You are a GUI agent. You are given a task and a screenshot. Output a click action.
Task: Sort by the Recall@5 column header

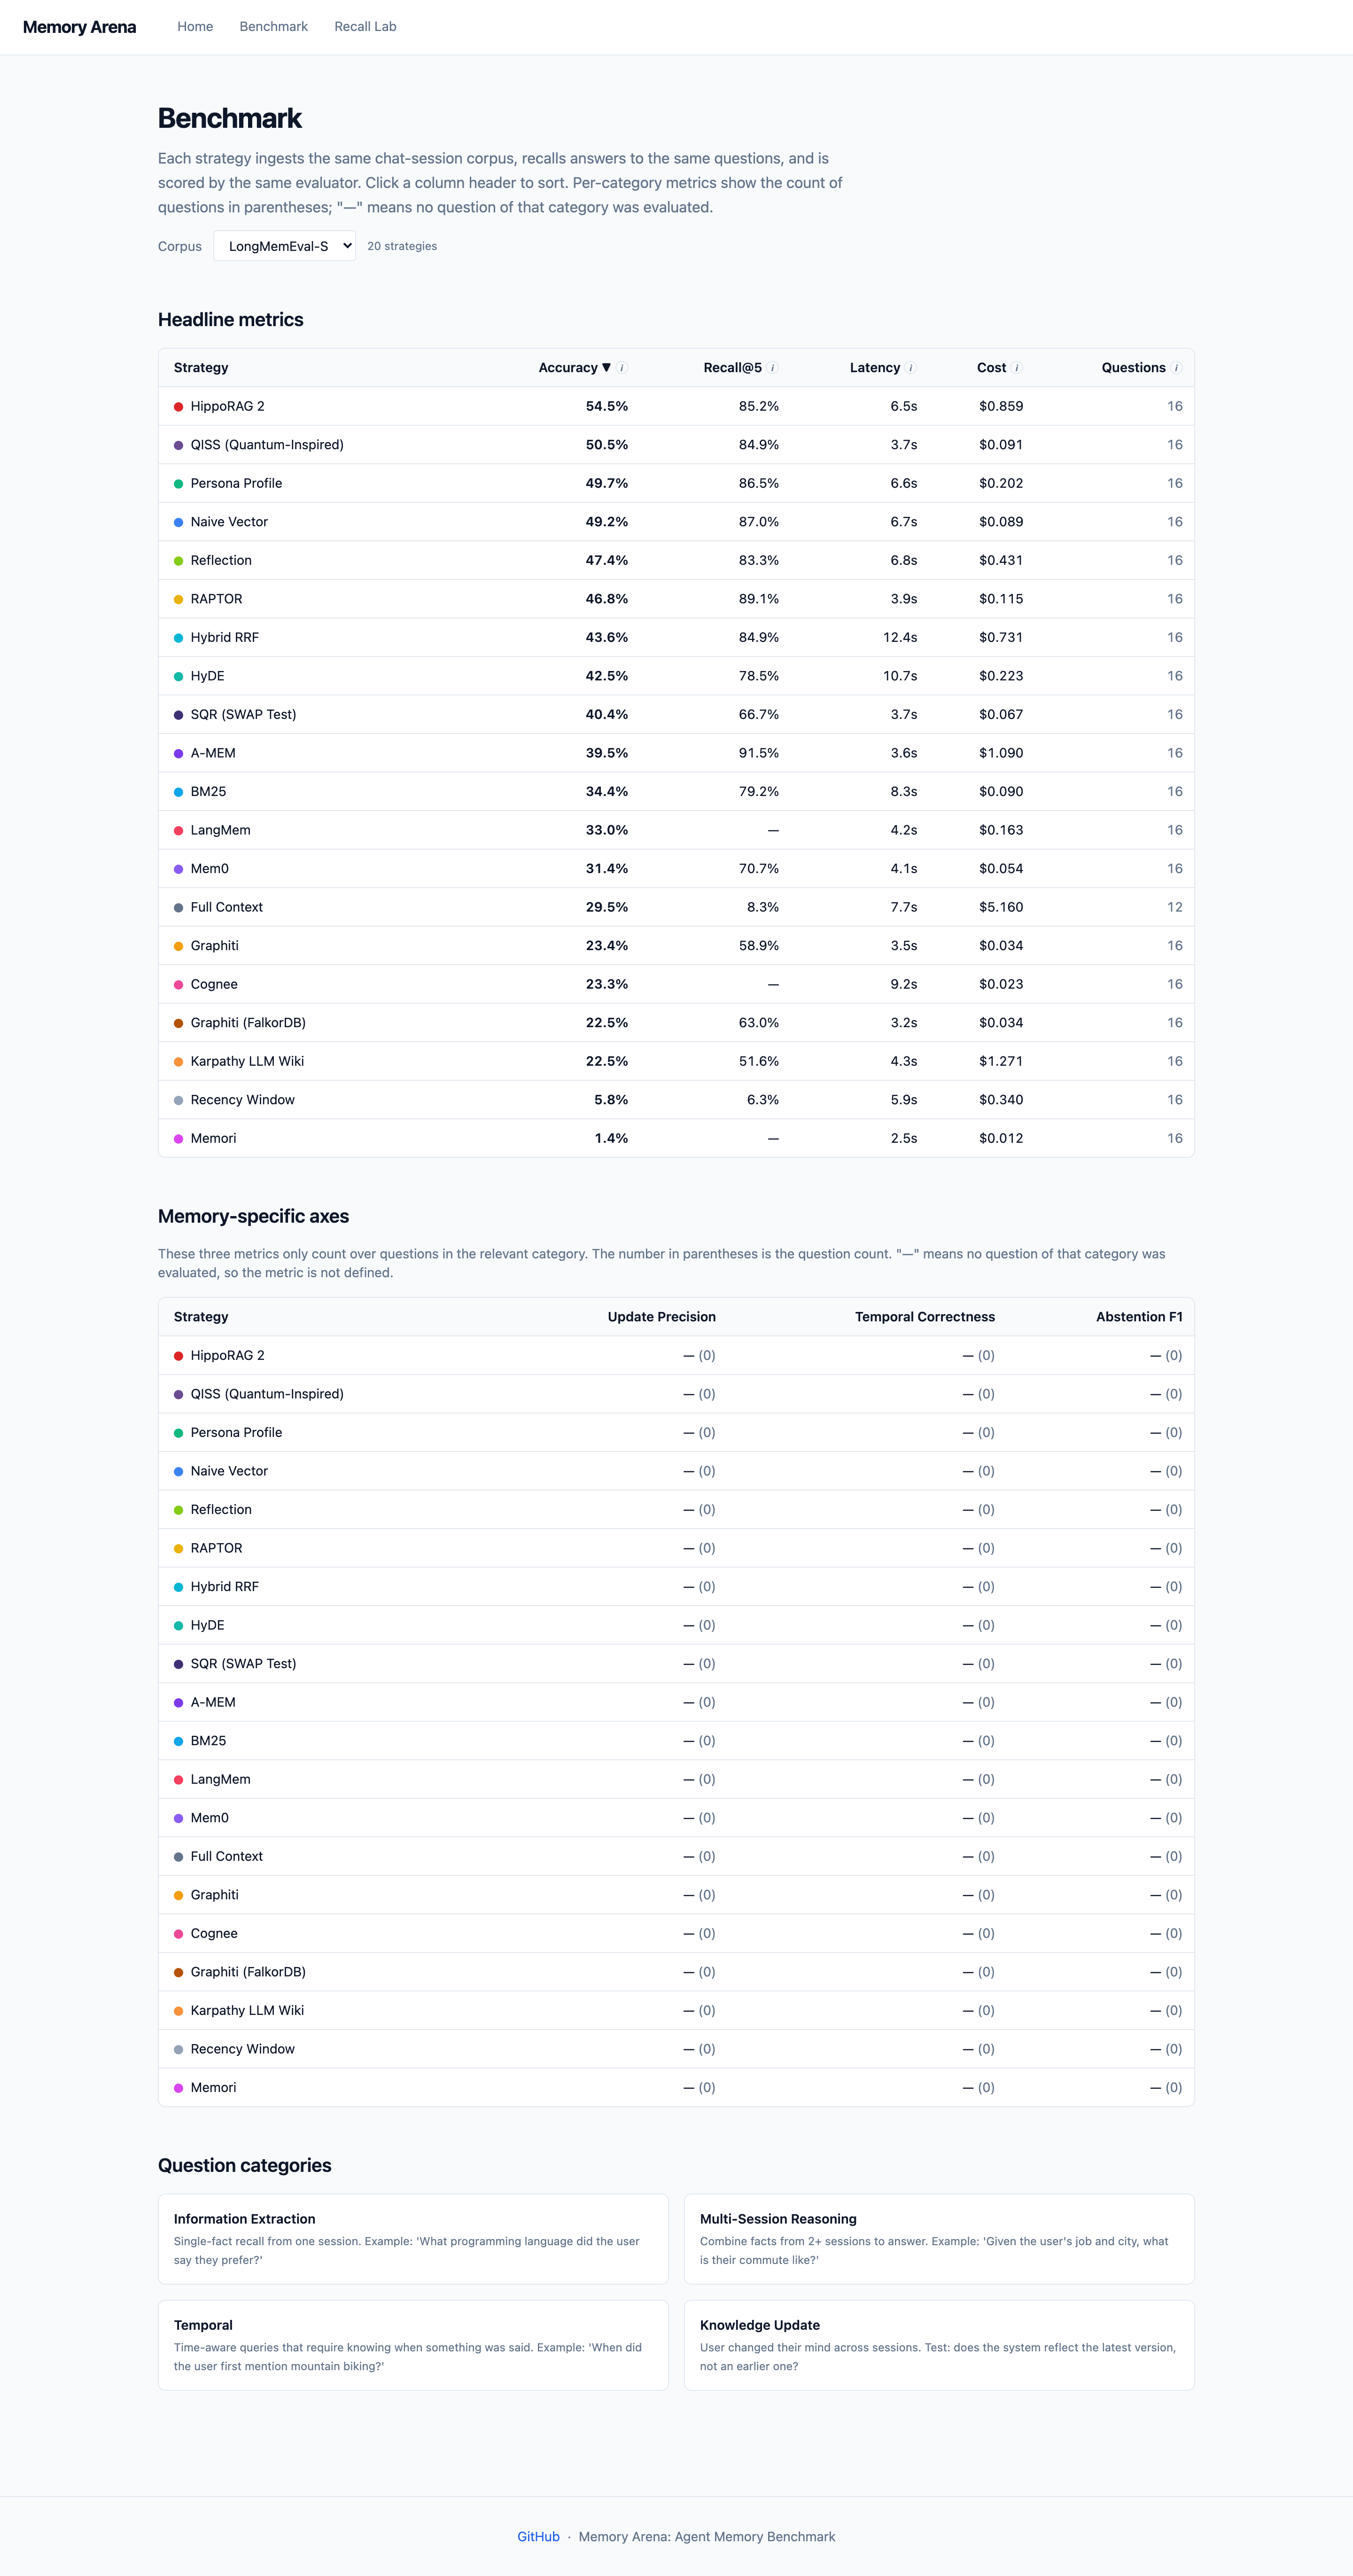[732, 368]
